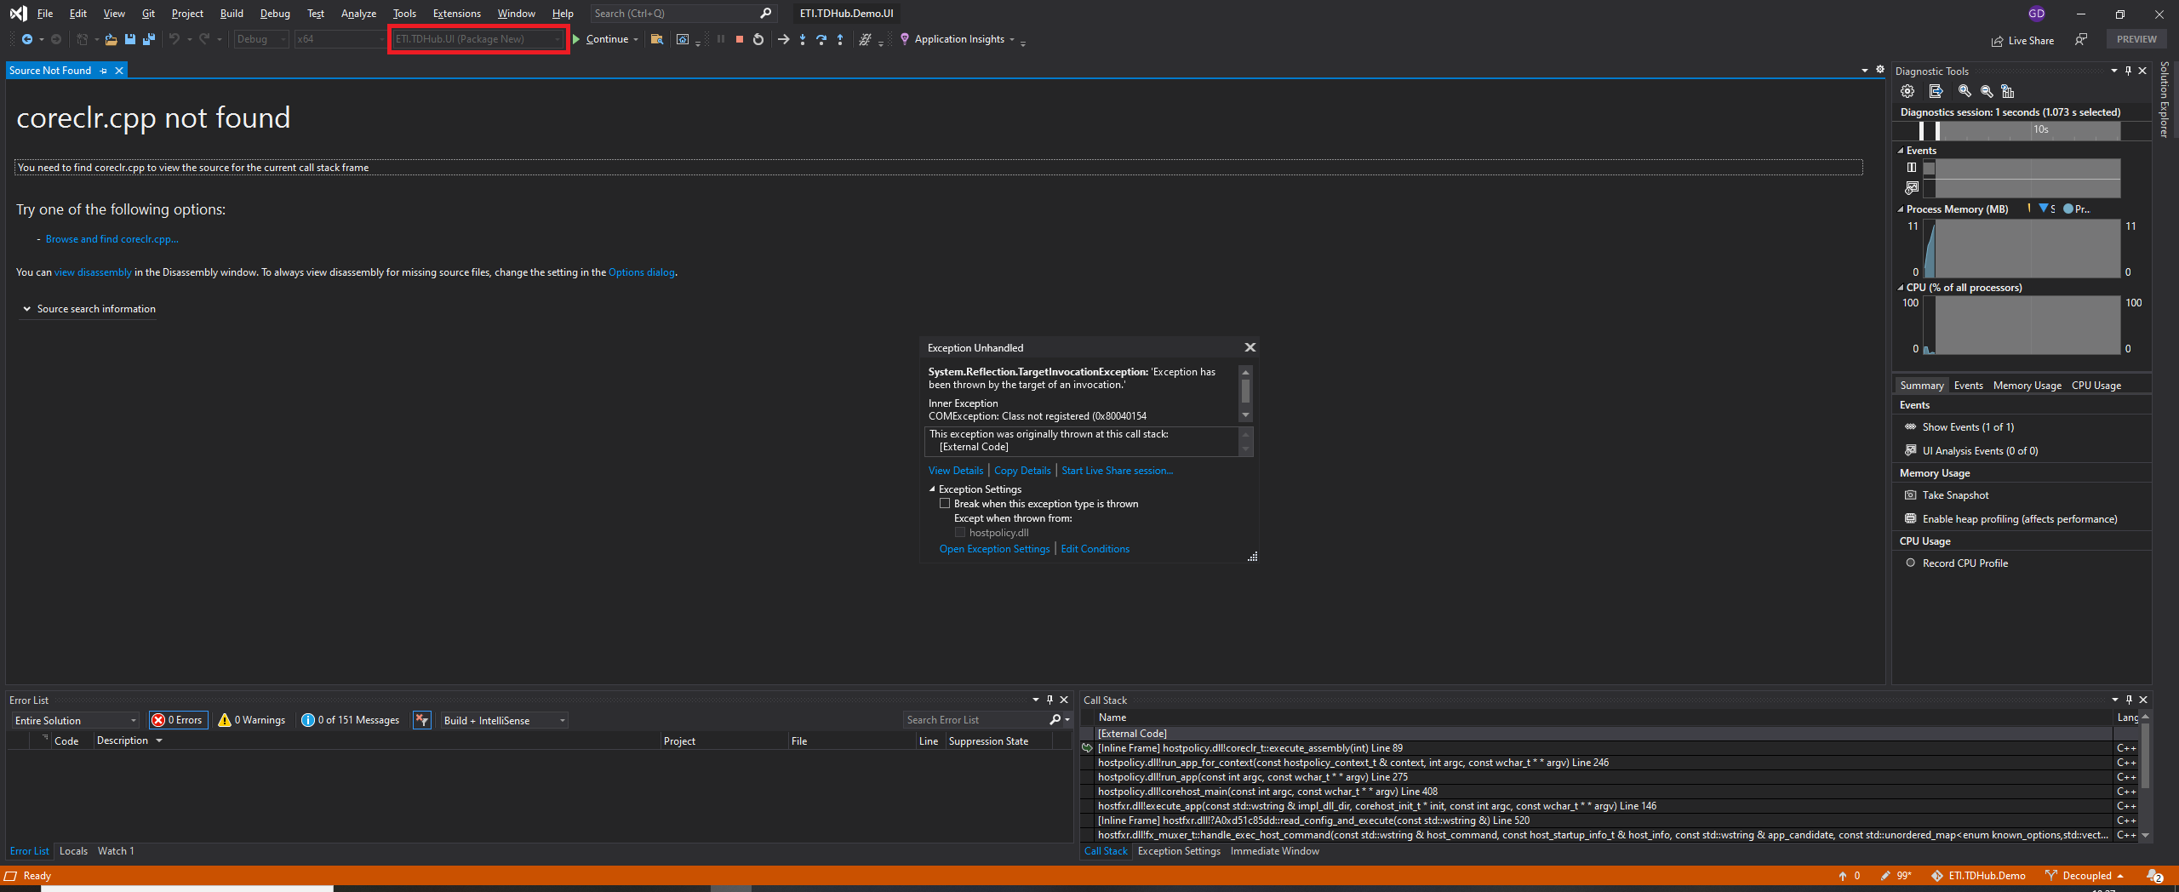The height and width of the screenshot is (892, 2179).
Task: Collapse the Exception Settings section
Action: tap(931, 489)
